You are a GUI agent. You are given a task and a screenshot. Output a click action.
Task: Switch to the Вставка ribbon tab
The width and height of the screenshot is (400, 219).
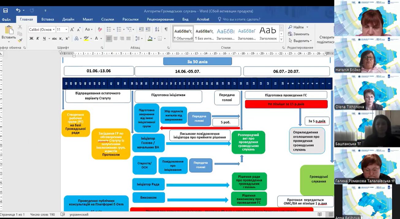coord(48,19)
